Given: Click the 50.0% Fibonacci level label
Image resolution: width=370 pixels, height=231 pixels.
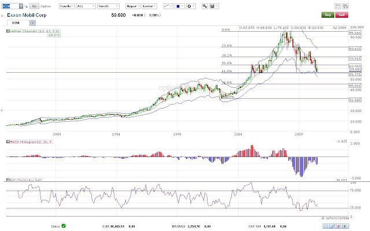Looking at the screenshot, I should pos(227,63).
